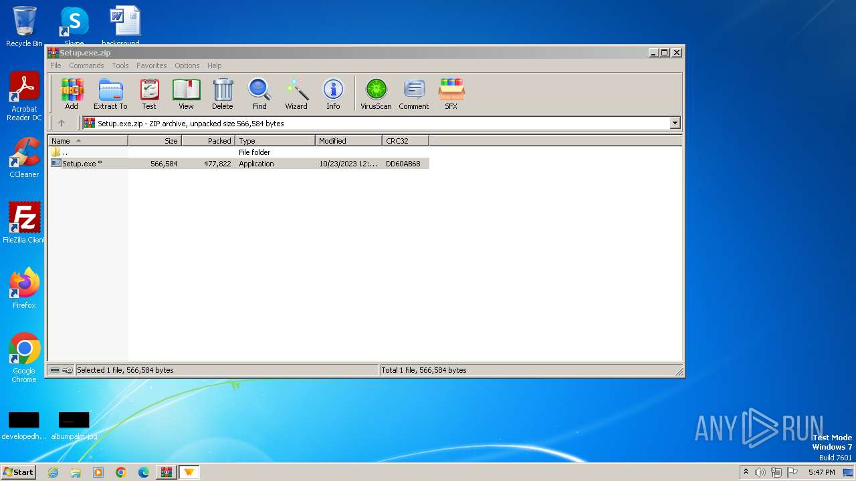Click status text 'Total 1 file, 566,584 bytes'
This screenshot has height=481, width=856.
tap(424, 370)
